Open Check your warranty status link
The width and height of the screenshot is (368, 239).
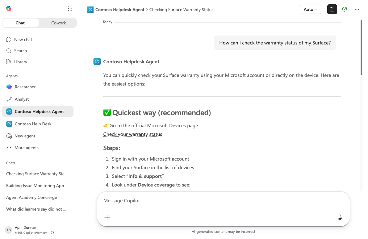click(x=133, y=134)
